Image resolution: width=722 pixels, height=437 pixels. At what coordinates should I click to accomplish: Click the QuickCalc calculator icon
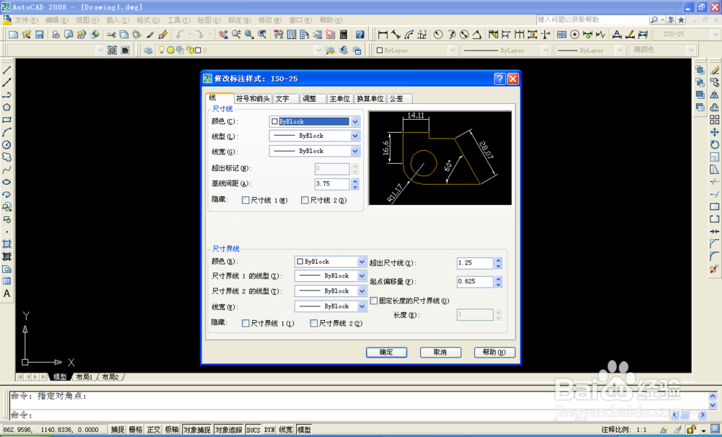point(344,35)
